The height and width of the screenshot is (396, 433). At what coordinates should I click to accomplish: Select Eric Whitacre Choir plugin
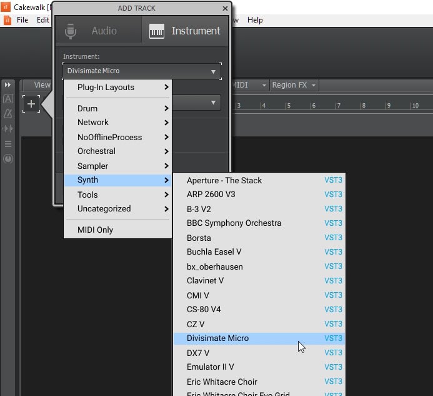pos(259,382)
